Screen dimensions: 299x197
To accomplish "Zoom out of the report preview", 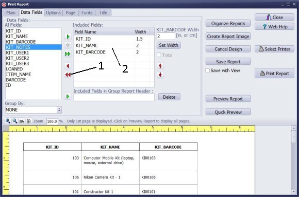I will (x=14, y=121).
